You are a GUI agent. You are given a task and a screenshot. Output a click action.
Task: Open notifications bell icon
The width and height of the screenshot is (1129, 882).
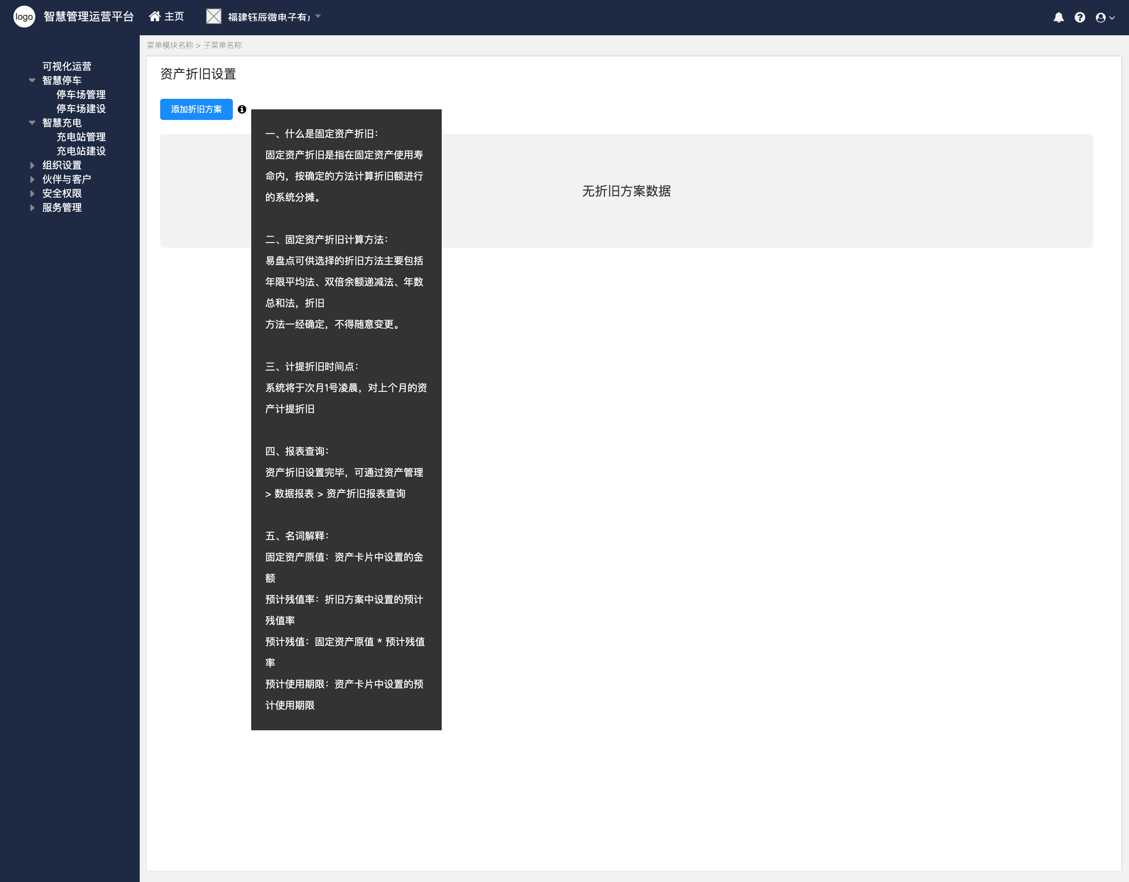coord(1058,17)
